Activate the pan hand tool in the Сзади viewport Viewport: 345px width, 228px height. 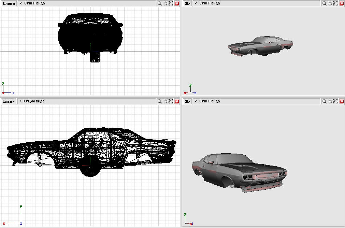pyautogui.click(x=165, y=101)
